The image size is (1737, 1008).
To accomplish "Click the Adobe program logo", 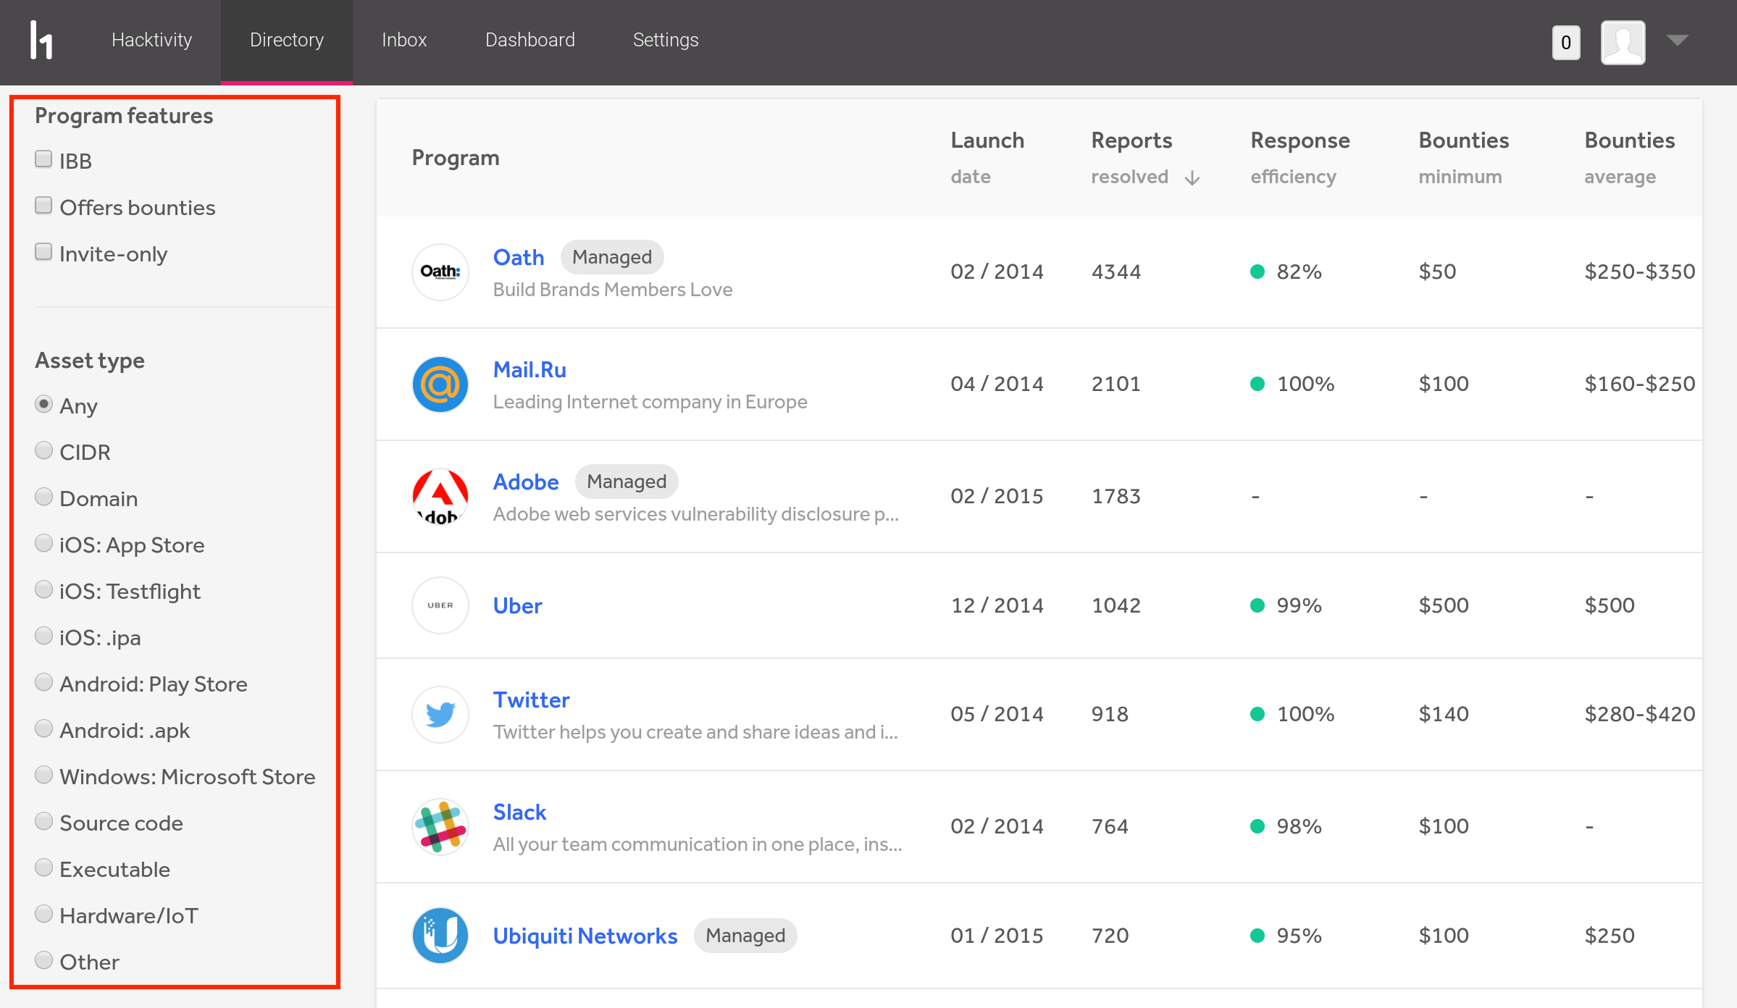I will point(440,497).
